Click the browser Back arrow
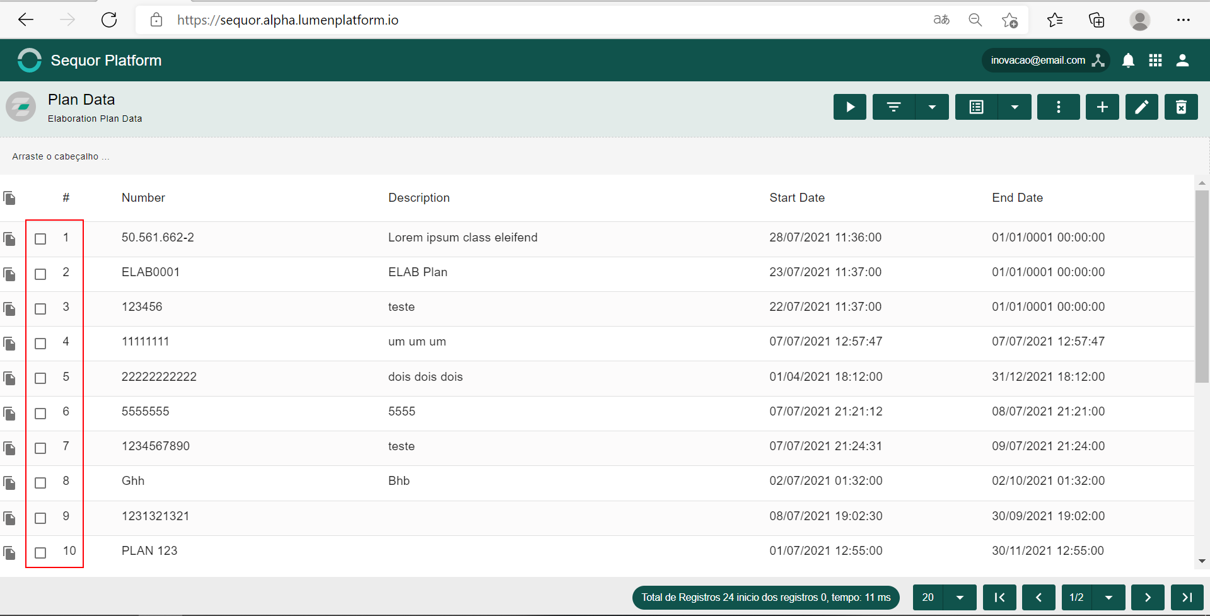The image size is (1210, 616). (x=26, y=20)
